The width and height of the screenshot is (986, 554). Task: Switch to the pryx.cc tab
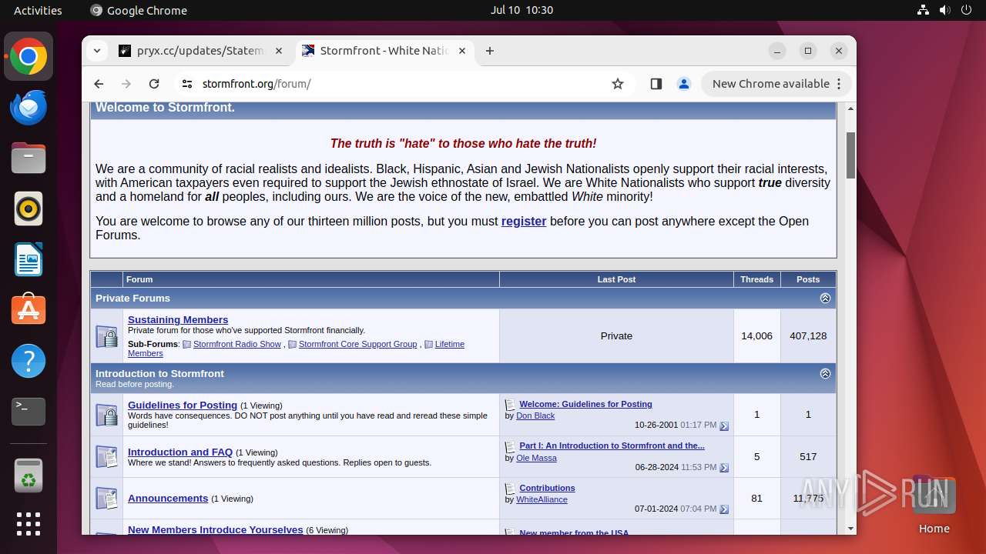201,51
